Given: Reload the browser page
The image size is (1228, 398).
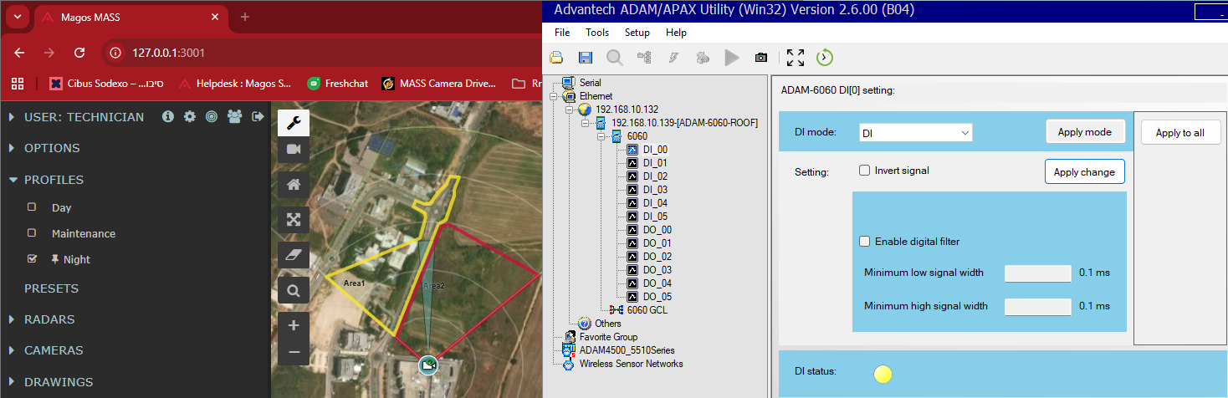Looking at the screenshot, I should click(x=79, y=52).
